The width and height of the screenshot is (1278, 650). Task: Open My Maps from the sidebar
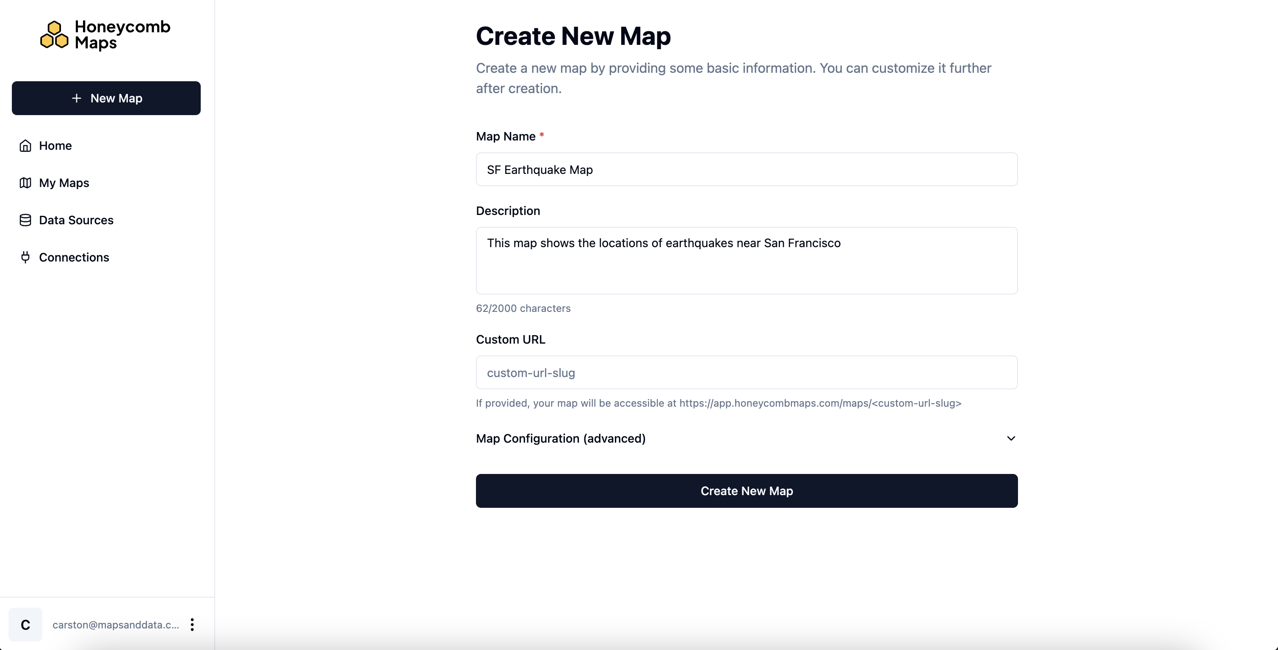(64, 182)
